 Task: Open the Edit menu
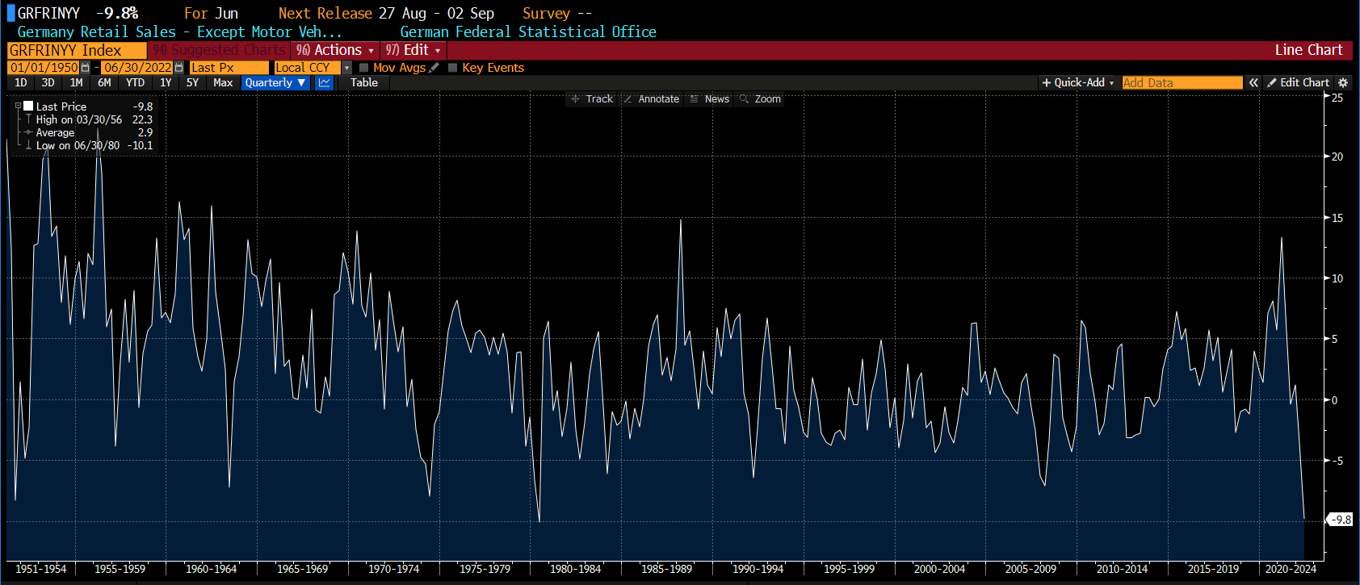413,50
